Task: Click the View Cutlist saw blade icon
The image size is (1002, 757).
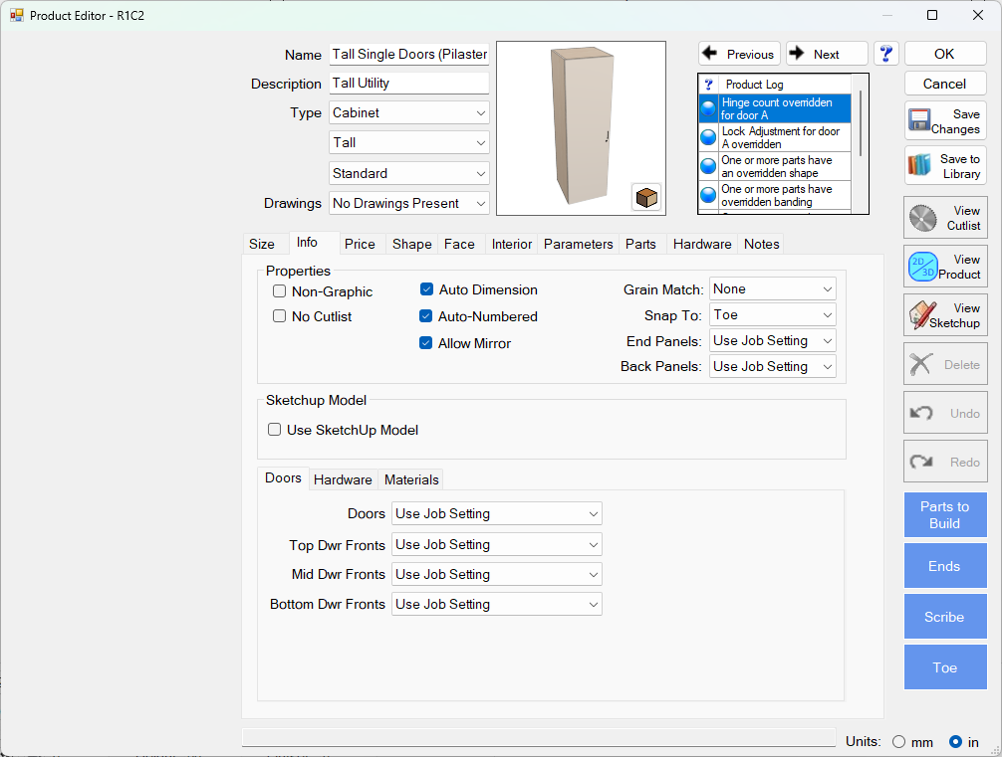Action: [x=923, y=218]
